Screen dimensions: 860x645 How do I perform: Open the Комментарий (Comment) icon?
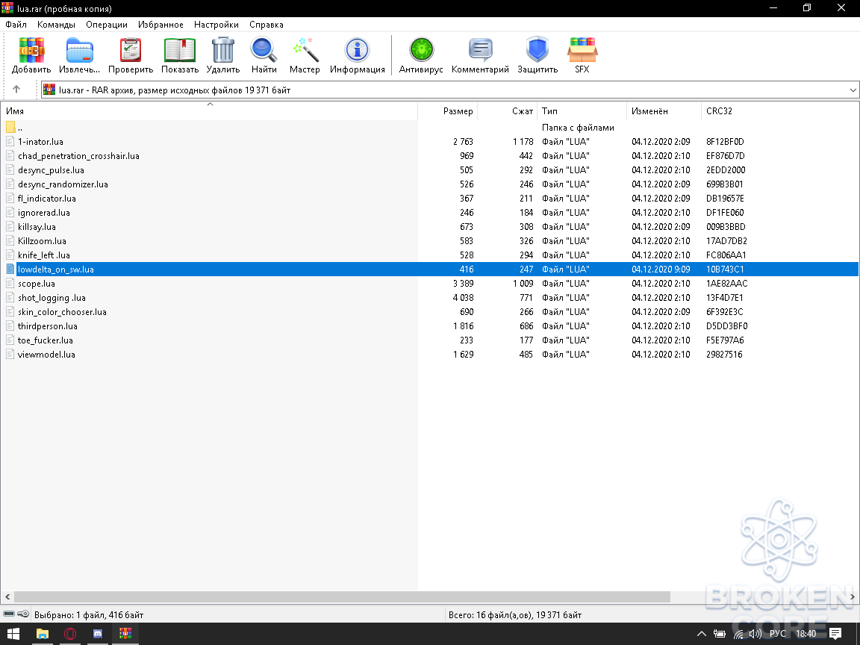click(481, 51)
